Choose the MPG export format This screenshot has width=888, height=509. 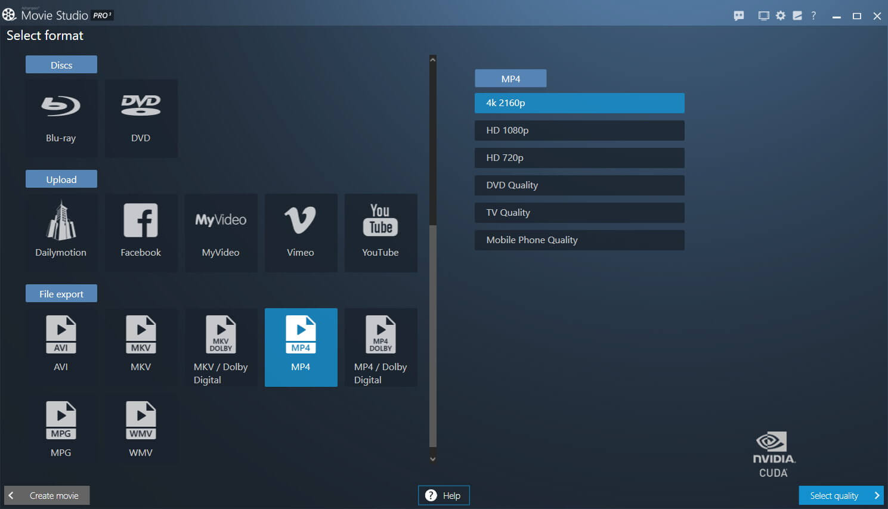click(x=61, y=428)
